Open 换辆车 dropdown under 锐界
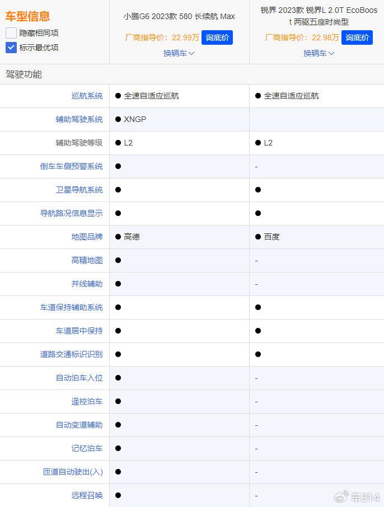This screenshot has height=507, width=384. tap(319, 53)
